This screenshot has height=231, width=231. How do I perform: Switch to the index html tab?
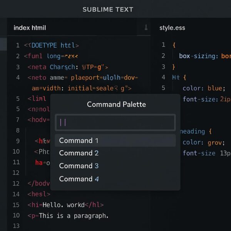[30, 28]
